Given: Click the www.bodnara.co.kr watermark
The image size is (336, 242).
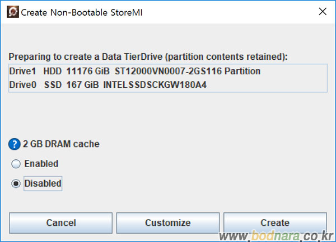Looking at the screenshot, I should pyautogui.click(x=276, y=236).
